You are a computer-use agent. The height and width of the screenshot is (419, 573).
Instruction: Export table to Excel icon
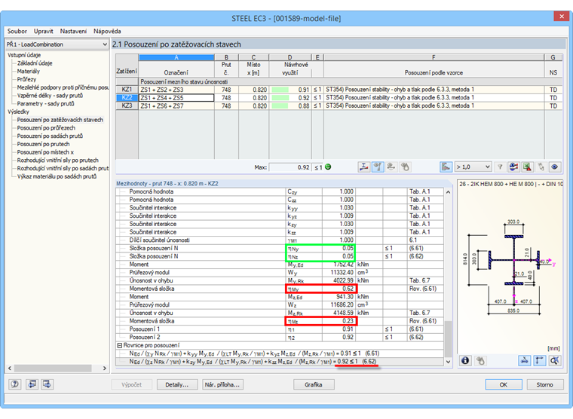pos(527,167)
